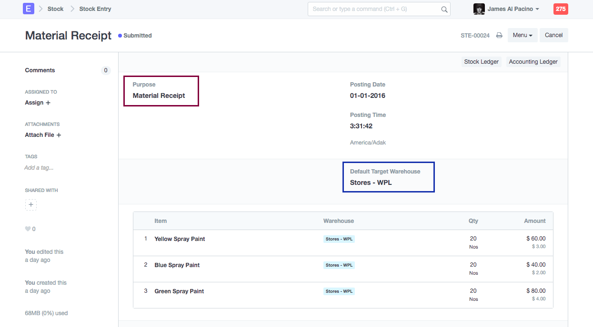Viewport: 593px width, 327px height.
Task: Go to Stock in the breadcrumb
Action: click(55, 9)
